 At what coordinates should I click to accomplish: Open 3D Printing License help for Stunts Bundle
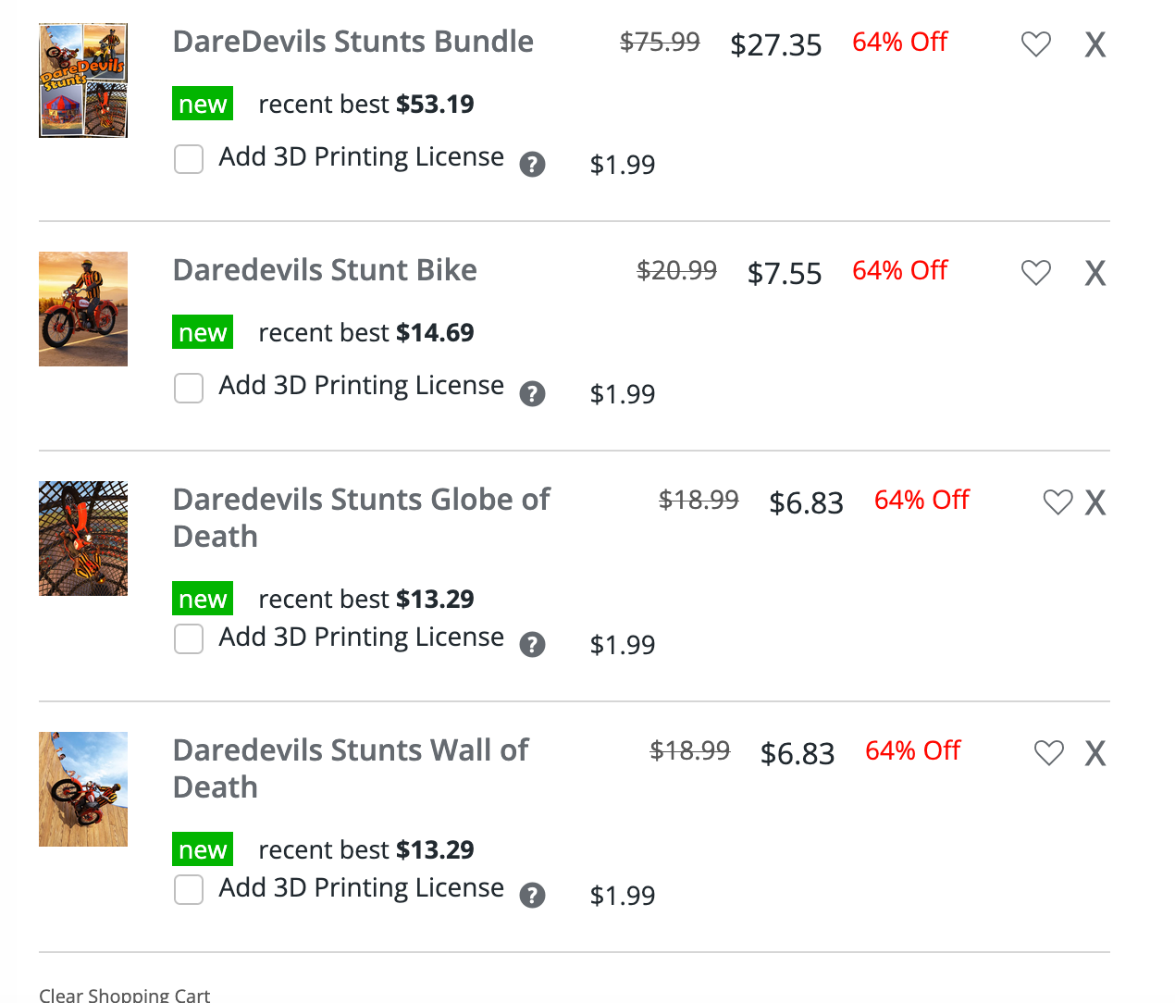click(532, 165)
